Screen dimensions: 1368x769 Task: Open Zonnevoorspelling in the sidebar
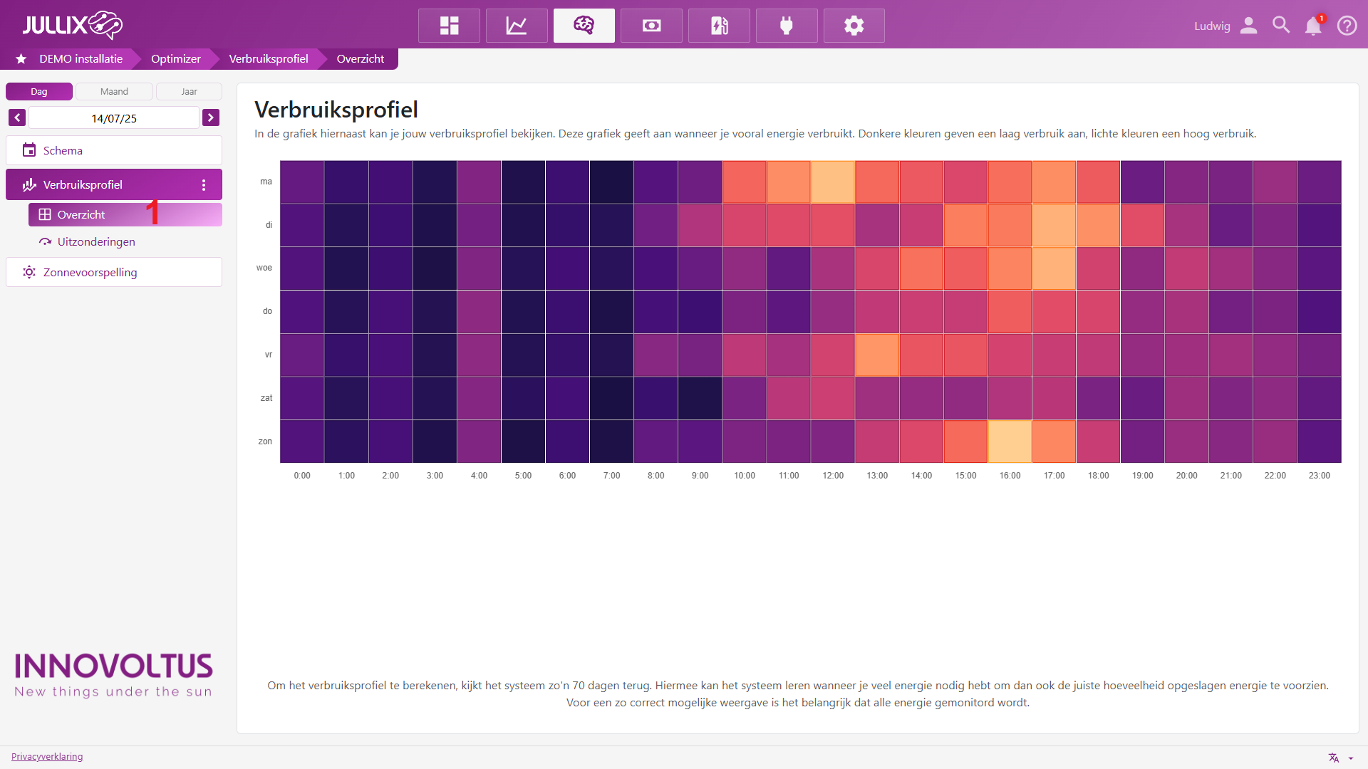[90, 273]
